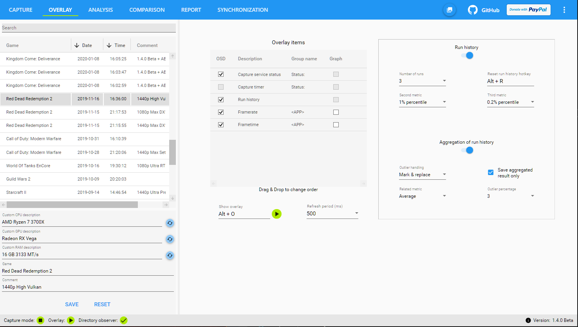Open Third metric dropdown
Image resolution: width=578 pixels, height=327 pixels.
click(x=511, y=102)
